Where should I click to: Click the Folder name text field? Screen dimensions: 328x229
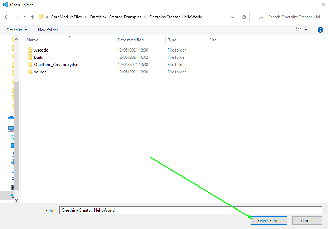tap(191, 210)
